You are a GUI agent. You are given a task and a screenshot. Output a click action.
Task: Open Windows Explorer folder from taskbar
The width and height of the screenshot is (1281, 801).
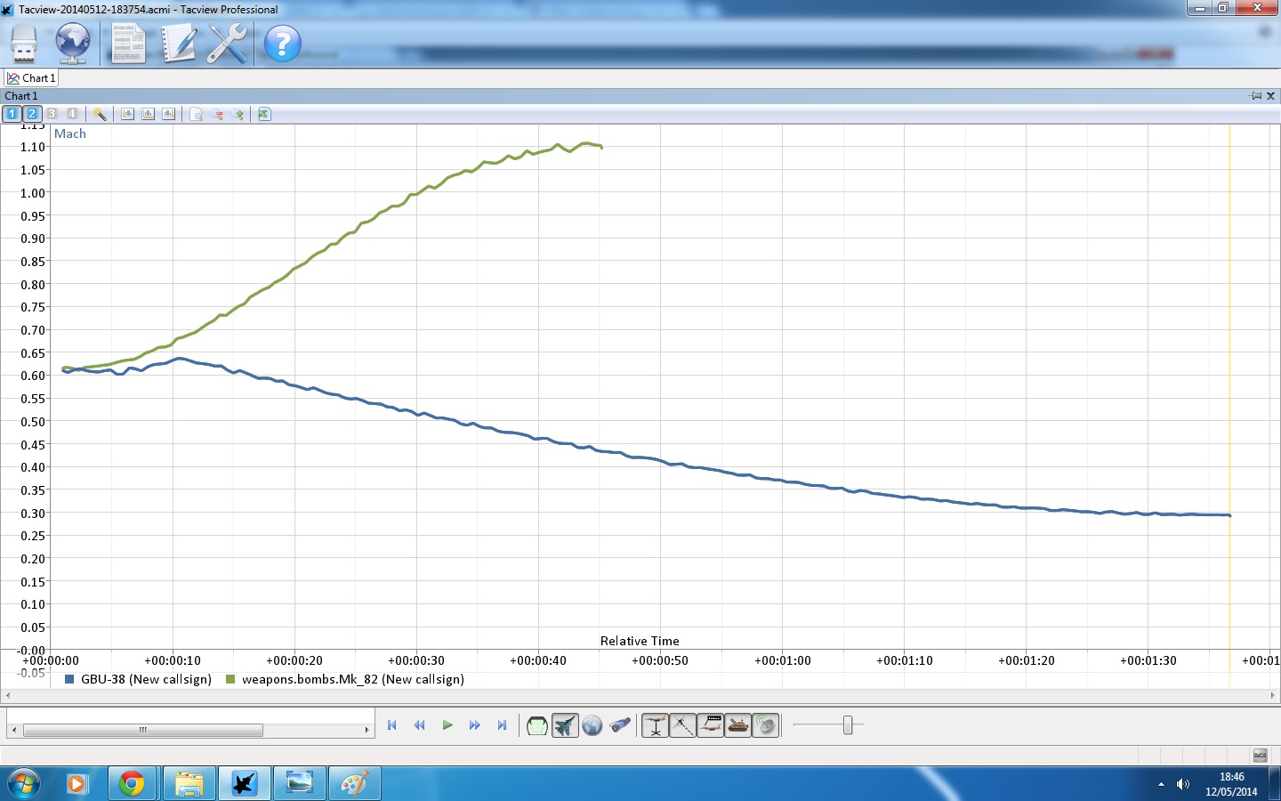pyautogui.click(x=189, y=784)
